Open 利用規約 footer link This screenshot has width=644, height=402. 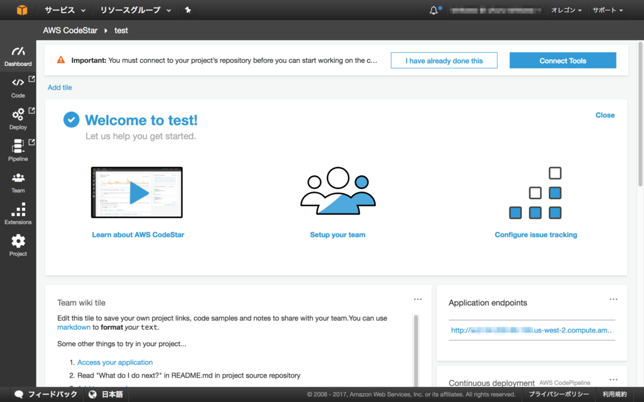point(614,394)
